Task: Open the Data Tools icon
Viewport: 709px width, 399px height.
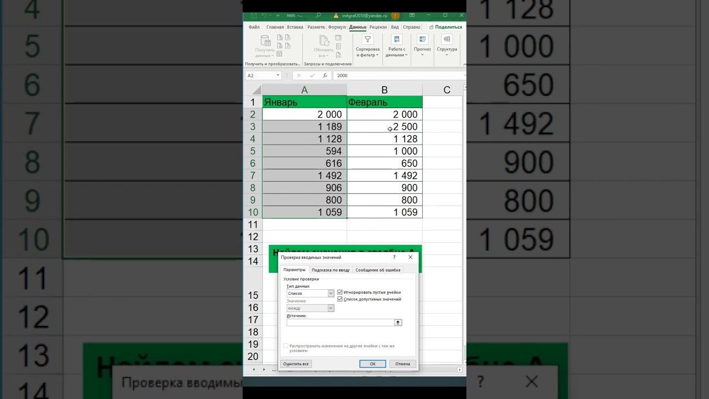Action: [x=397, y=39]
